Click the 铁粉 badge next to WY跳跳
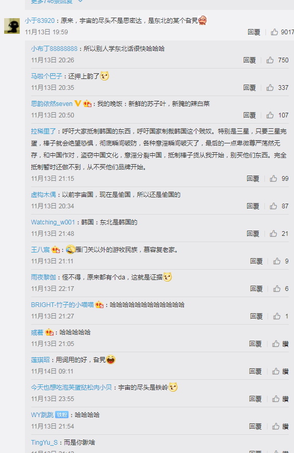The image size is (294, 453). click(62, 415)
